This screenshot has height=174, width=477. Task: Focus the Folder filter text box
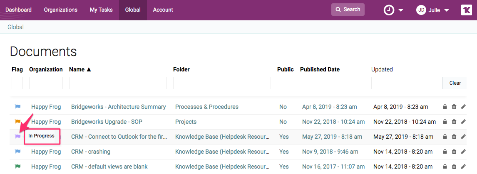pyautogui.click(x=222, y=83)
